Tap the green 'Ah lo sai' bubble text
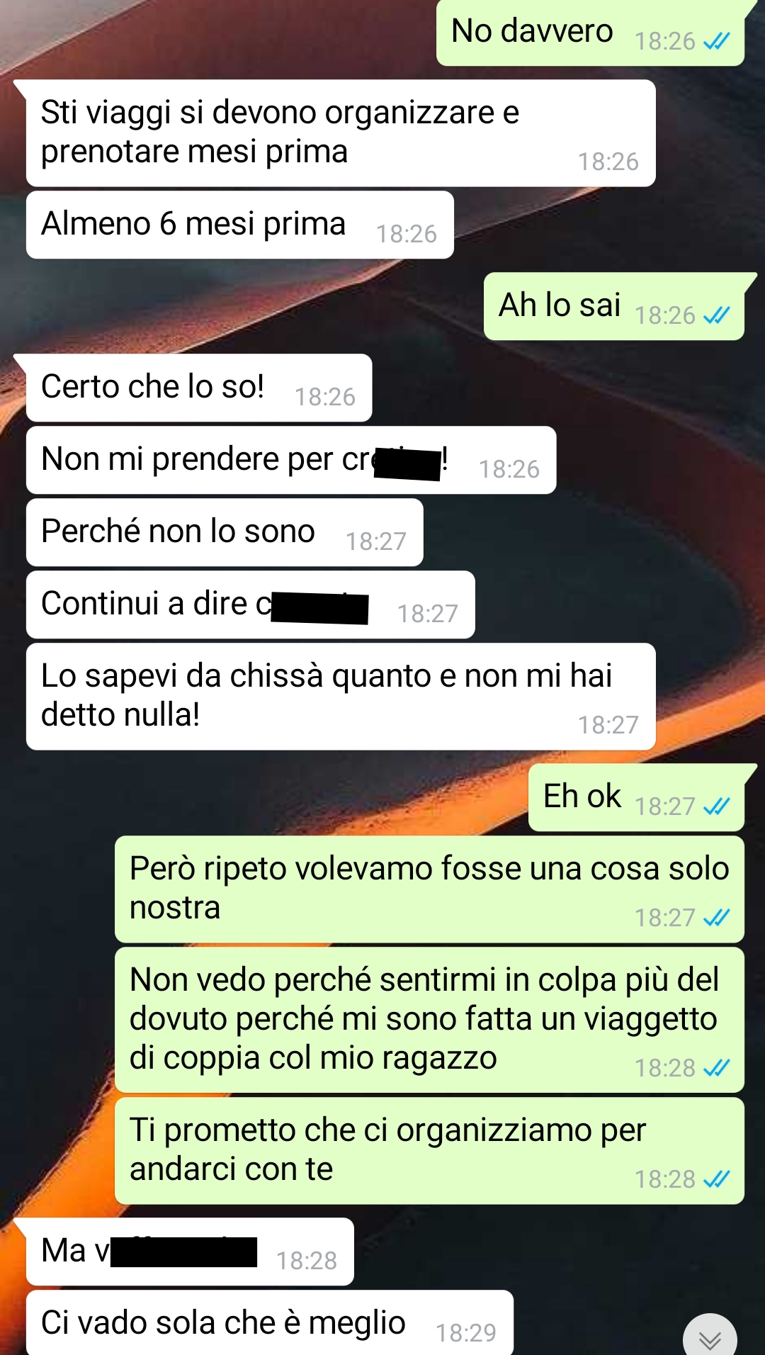 coord(560,305)
